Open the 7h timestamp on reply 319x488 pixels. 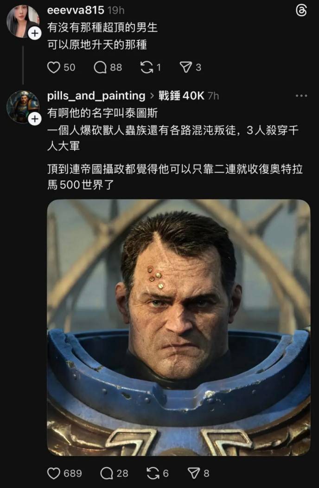coord(213,96)
